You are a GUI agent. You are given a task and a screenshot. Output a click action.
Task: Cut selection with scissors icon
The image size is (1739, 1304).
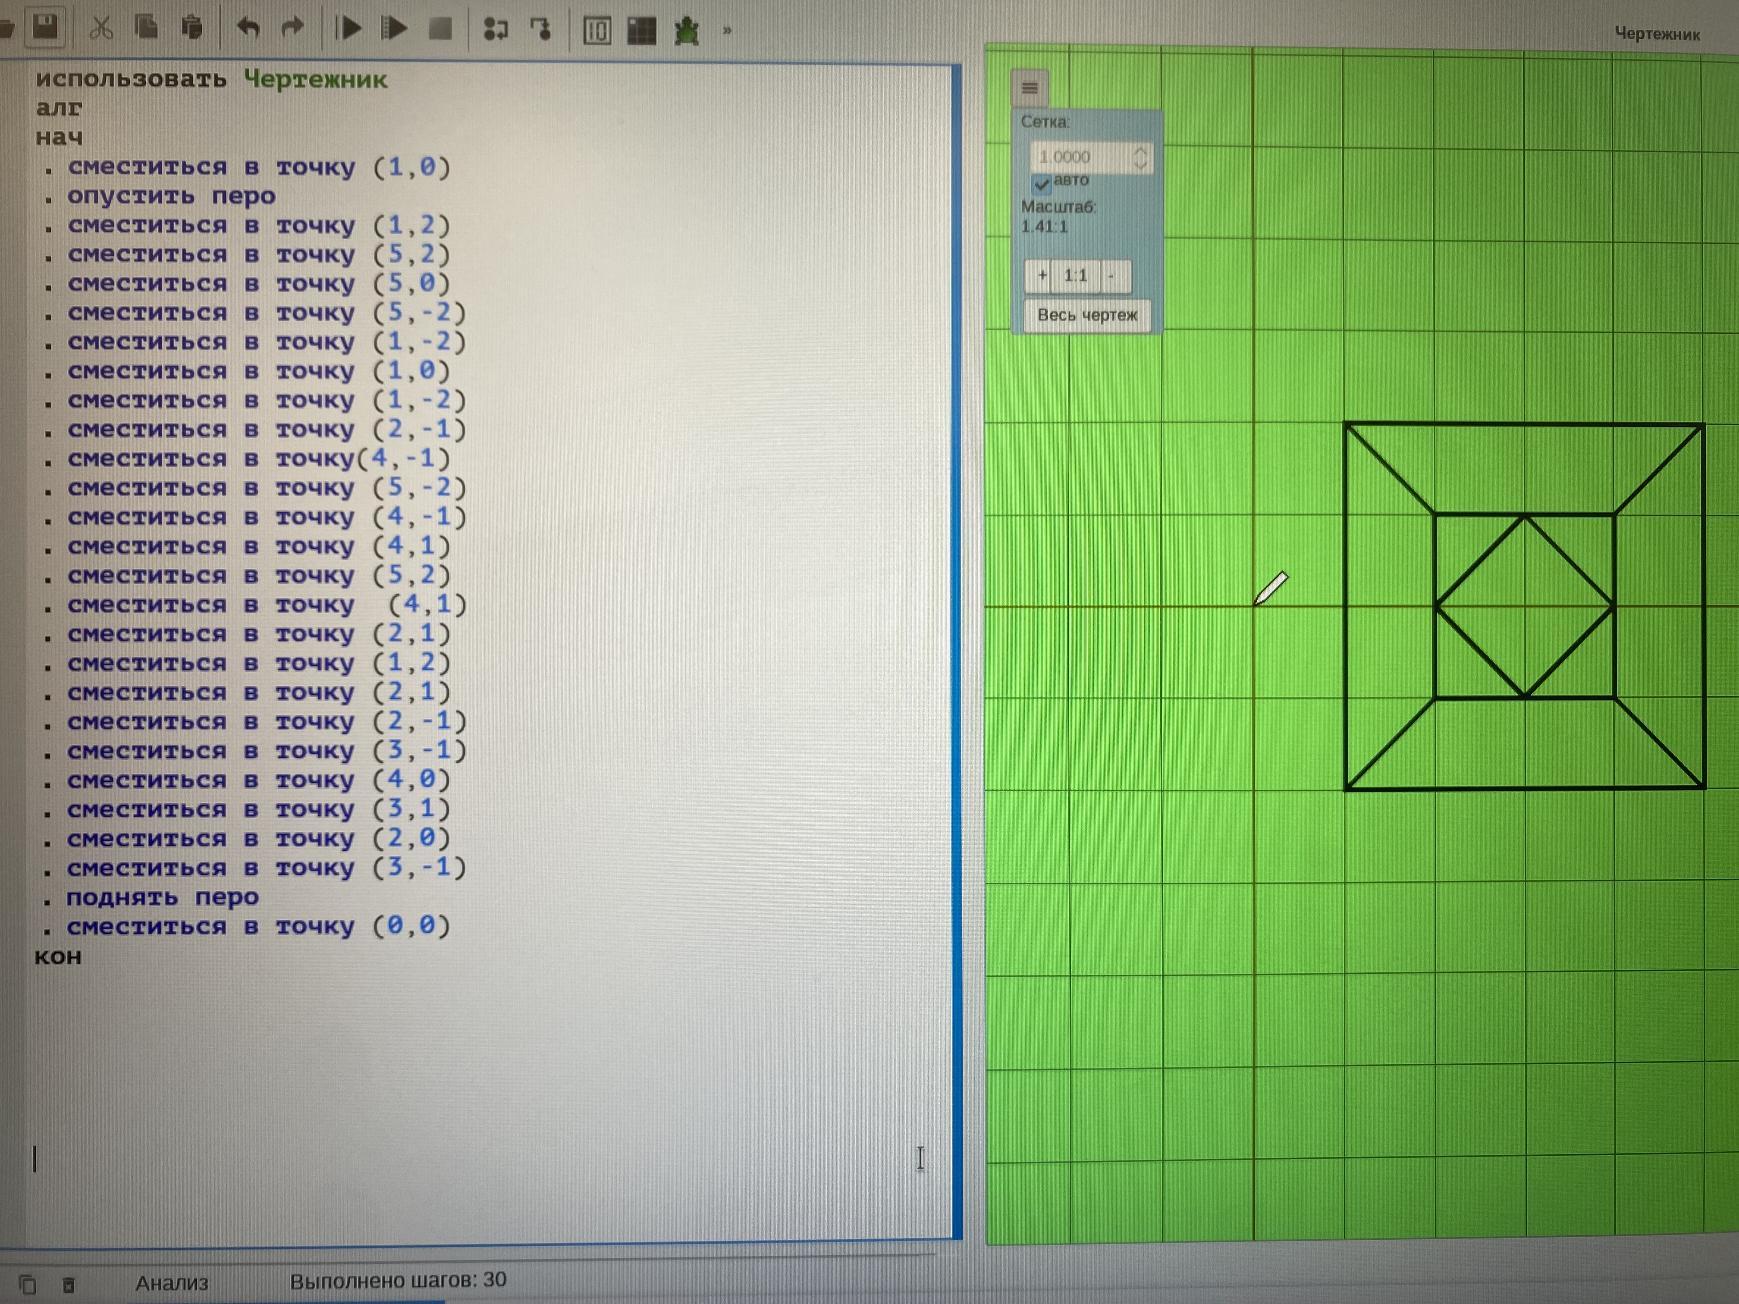click(x=100, y=29)
